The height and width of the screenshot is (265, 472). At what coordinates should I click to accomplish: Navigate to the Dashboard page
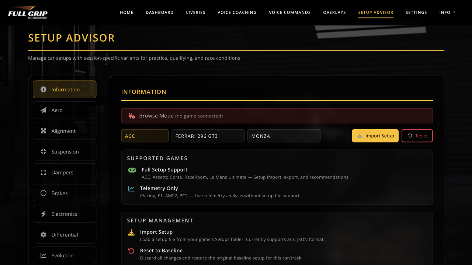coord(160,12)
